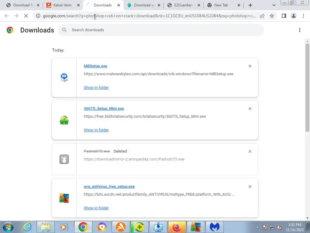Click the taskbar clock 1:02 PM

(295, 225)
